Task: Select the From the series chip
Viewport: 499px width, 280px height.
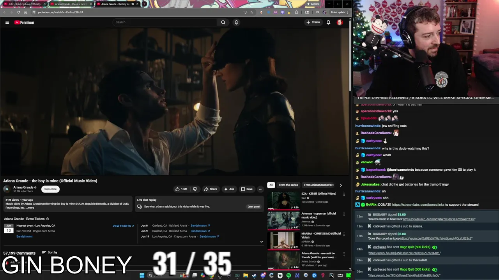Action: tap(288, 185)
